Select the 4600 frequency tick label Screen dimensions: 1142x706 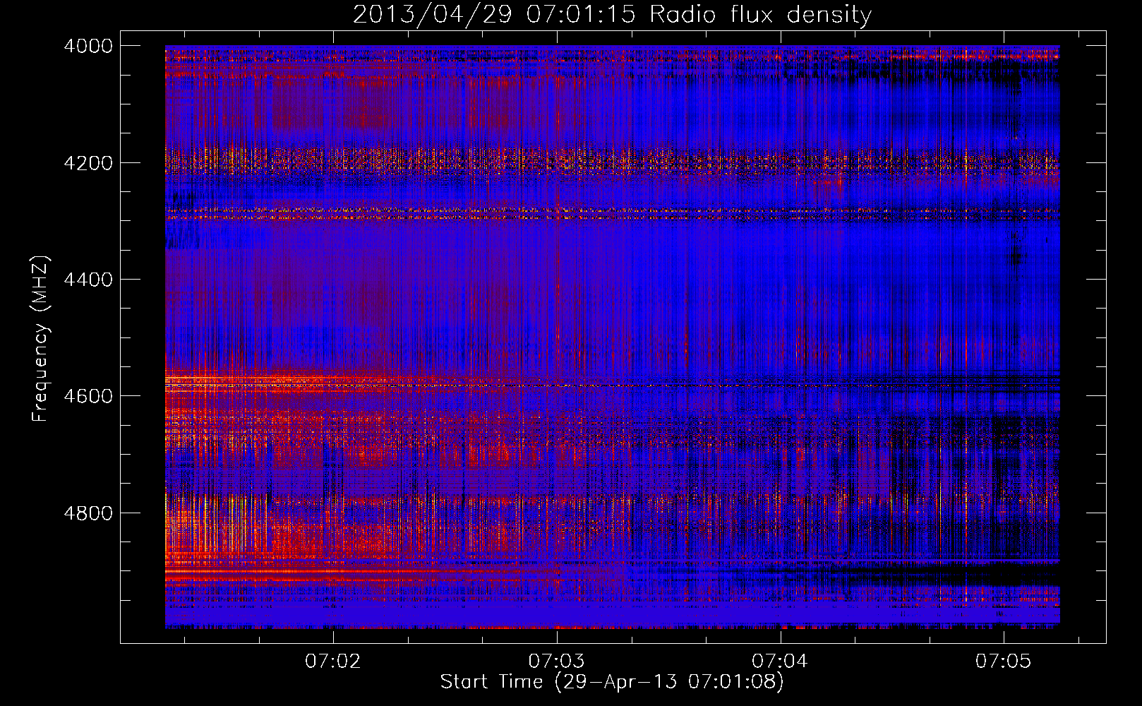pyautogui.click(x=88, y=396)
